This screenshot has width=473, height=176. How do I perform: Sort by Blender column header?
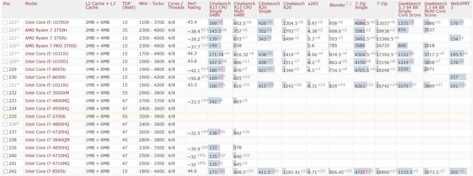point(337,5)
